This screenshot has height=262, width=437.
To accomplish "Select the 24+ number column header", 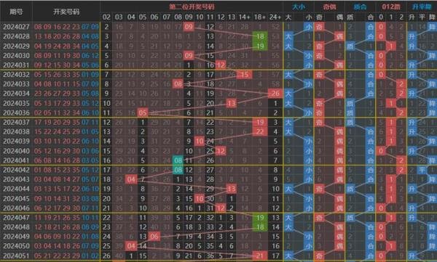I will (x=275, y=17).
